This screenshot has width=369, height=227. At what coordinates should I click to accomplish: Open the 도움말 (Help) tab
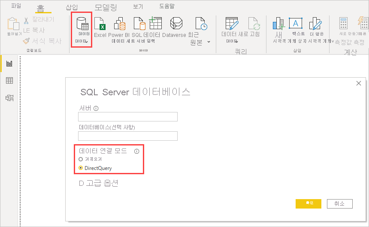pos(167,6)
